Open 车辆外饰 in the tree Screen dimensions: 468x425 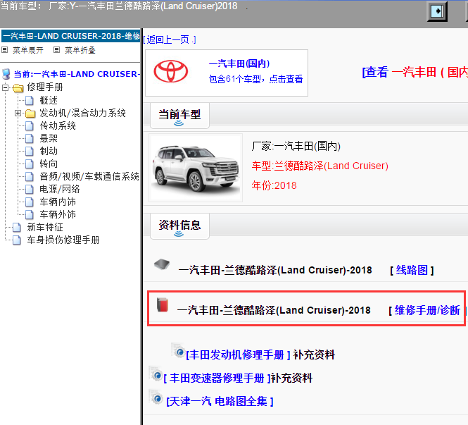(x=58, y=214)
